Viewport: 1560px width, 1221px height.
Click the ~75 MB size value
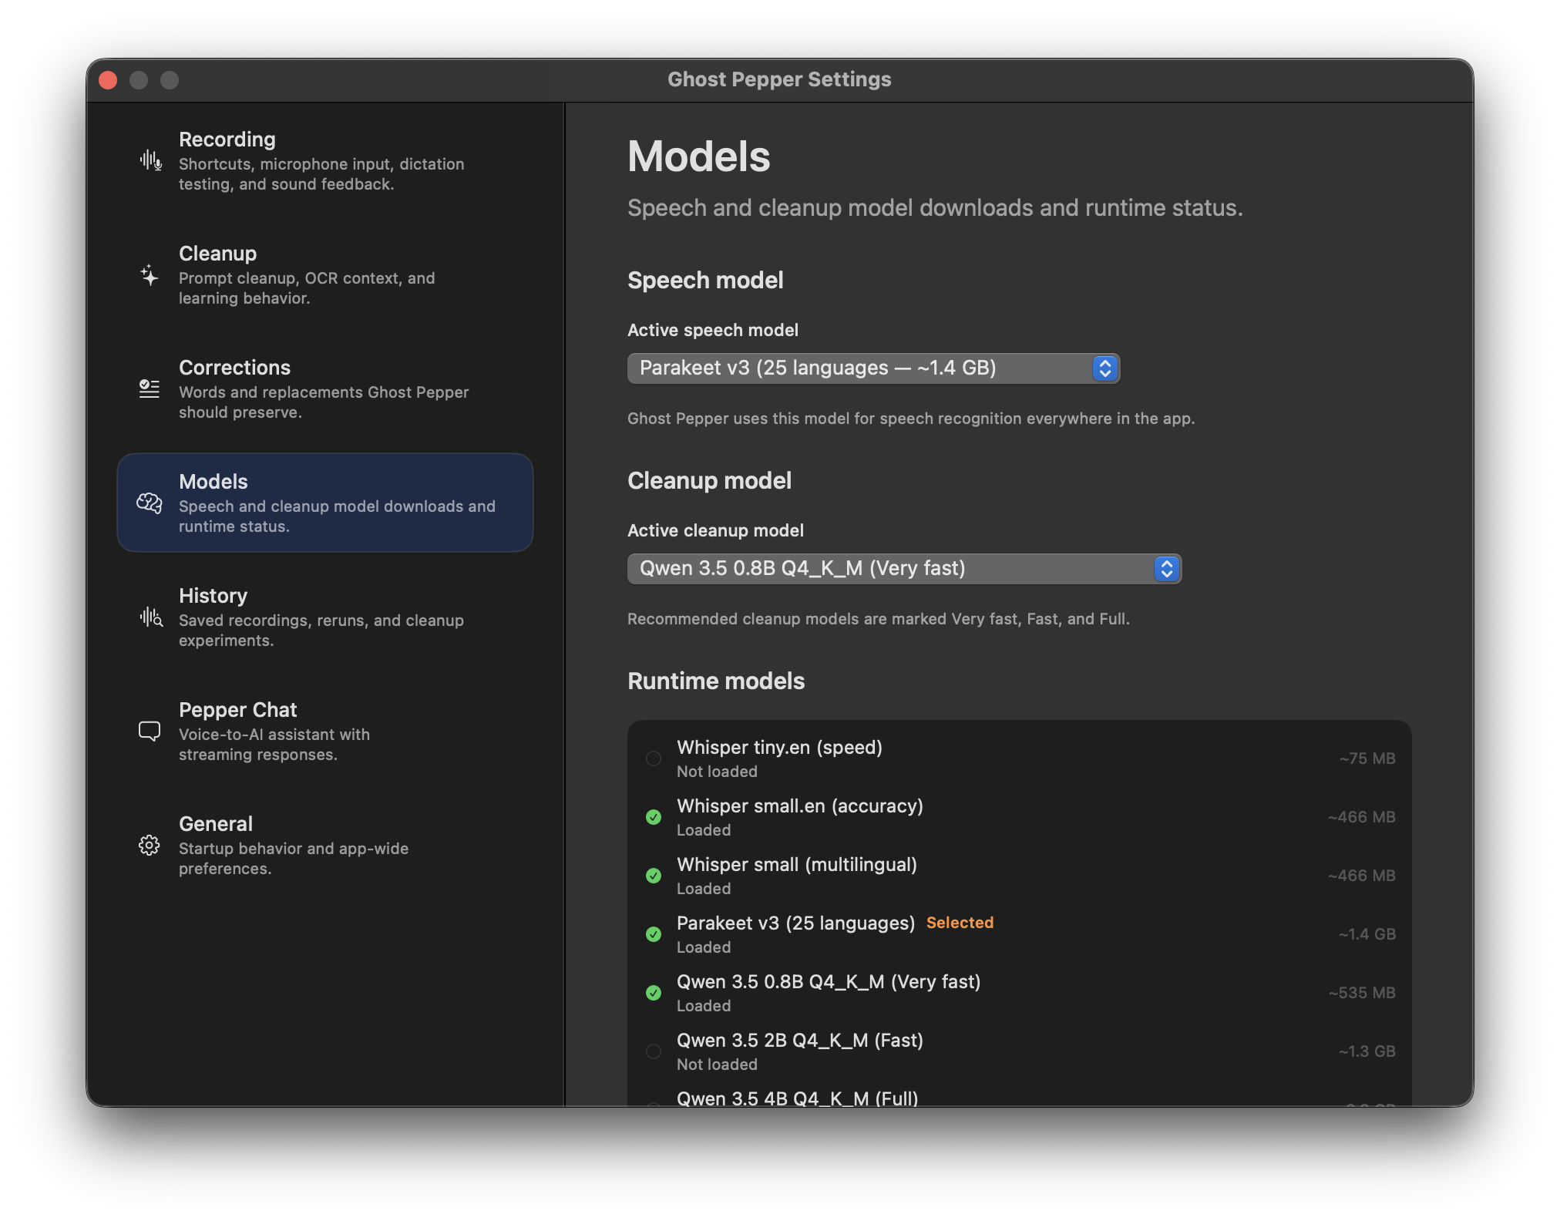[x=1367, y=758]
